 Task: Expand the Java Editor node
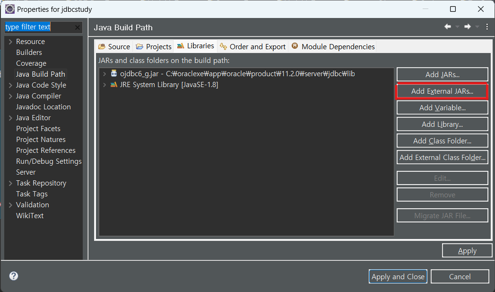[10, 118]
